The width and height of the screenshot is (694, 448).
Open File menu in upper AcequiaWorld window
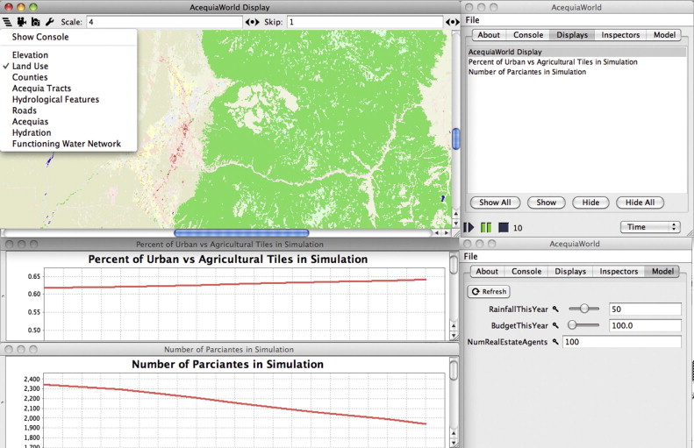coord(472,20)
